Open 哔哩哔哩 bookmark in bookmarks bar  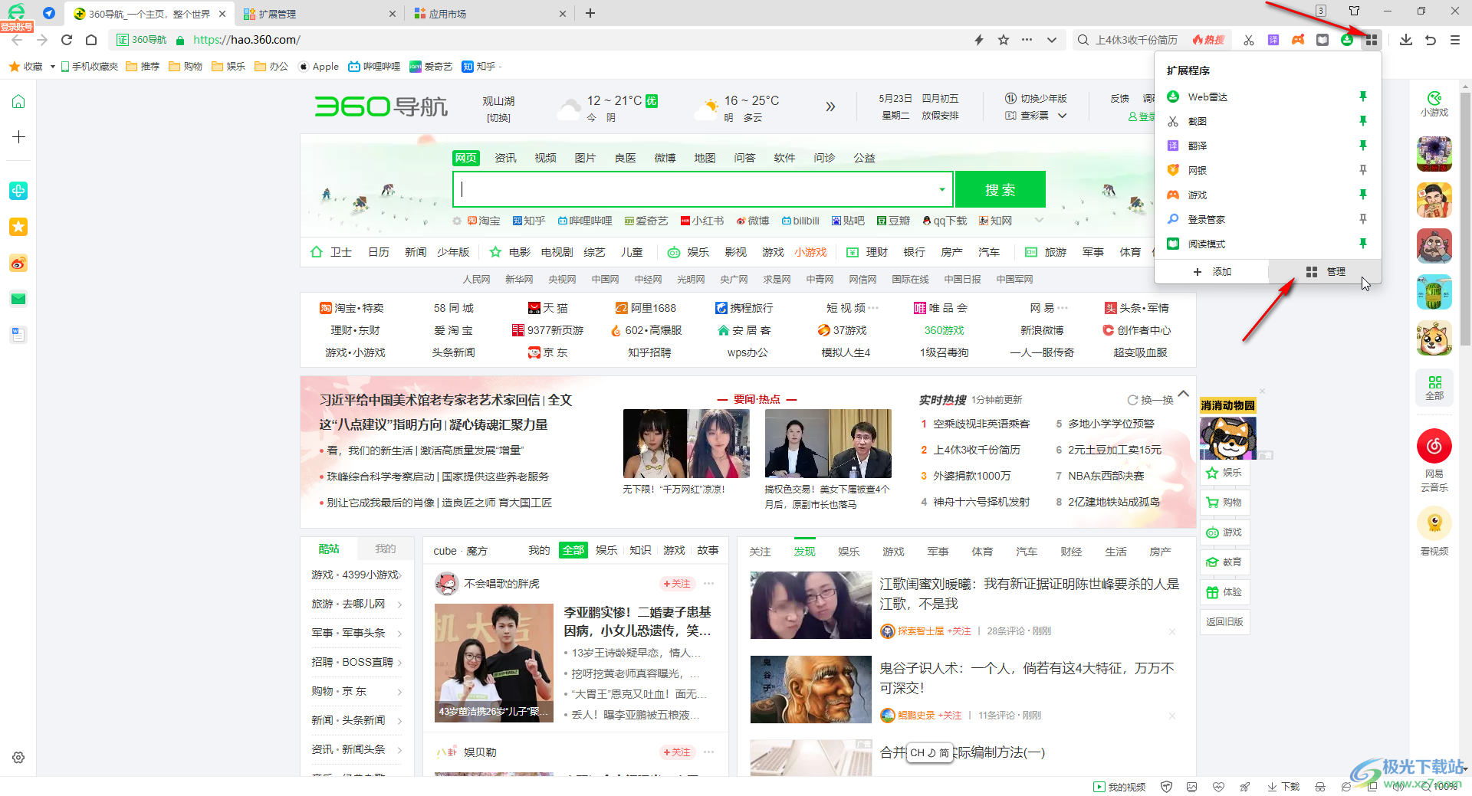pos(374,67)
